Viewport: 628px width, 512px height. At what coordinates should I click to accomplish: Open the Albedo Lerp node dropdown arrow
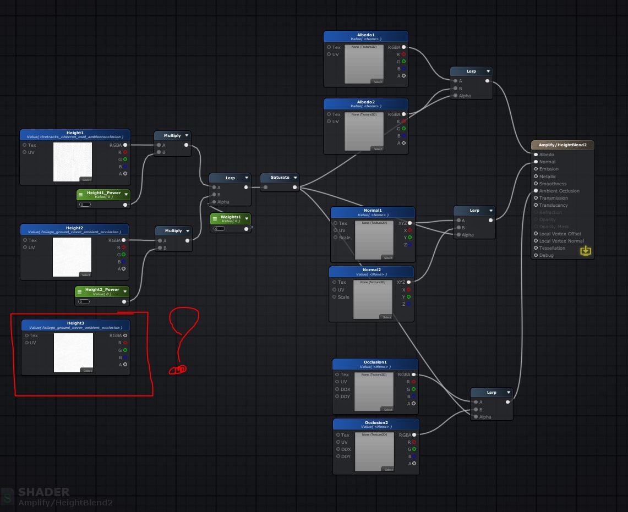[x=488, y=71]
